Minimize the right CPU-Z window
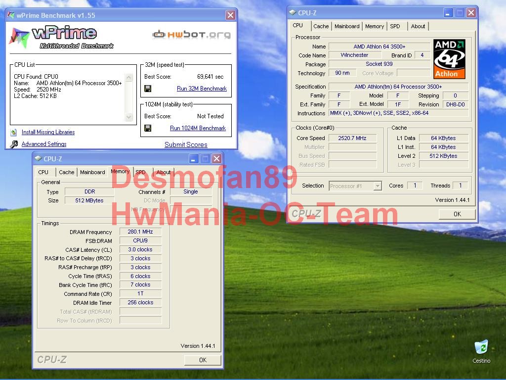This screenshot has width=506, height=380. pyautogui.click(x=447, y=13)
